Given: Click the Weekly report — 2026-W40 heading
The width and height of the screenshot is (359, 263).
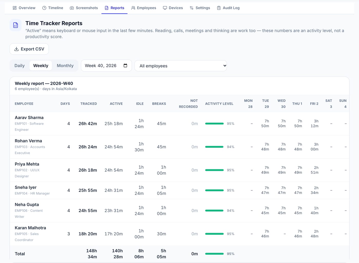Looking at the screenshot, I should [x=44, y=83].
